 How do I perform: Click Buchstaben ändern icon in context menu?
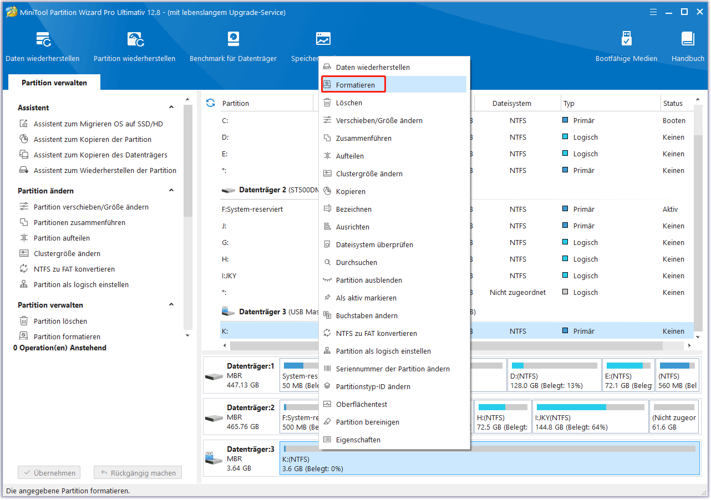(327, 315)
